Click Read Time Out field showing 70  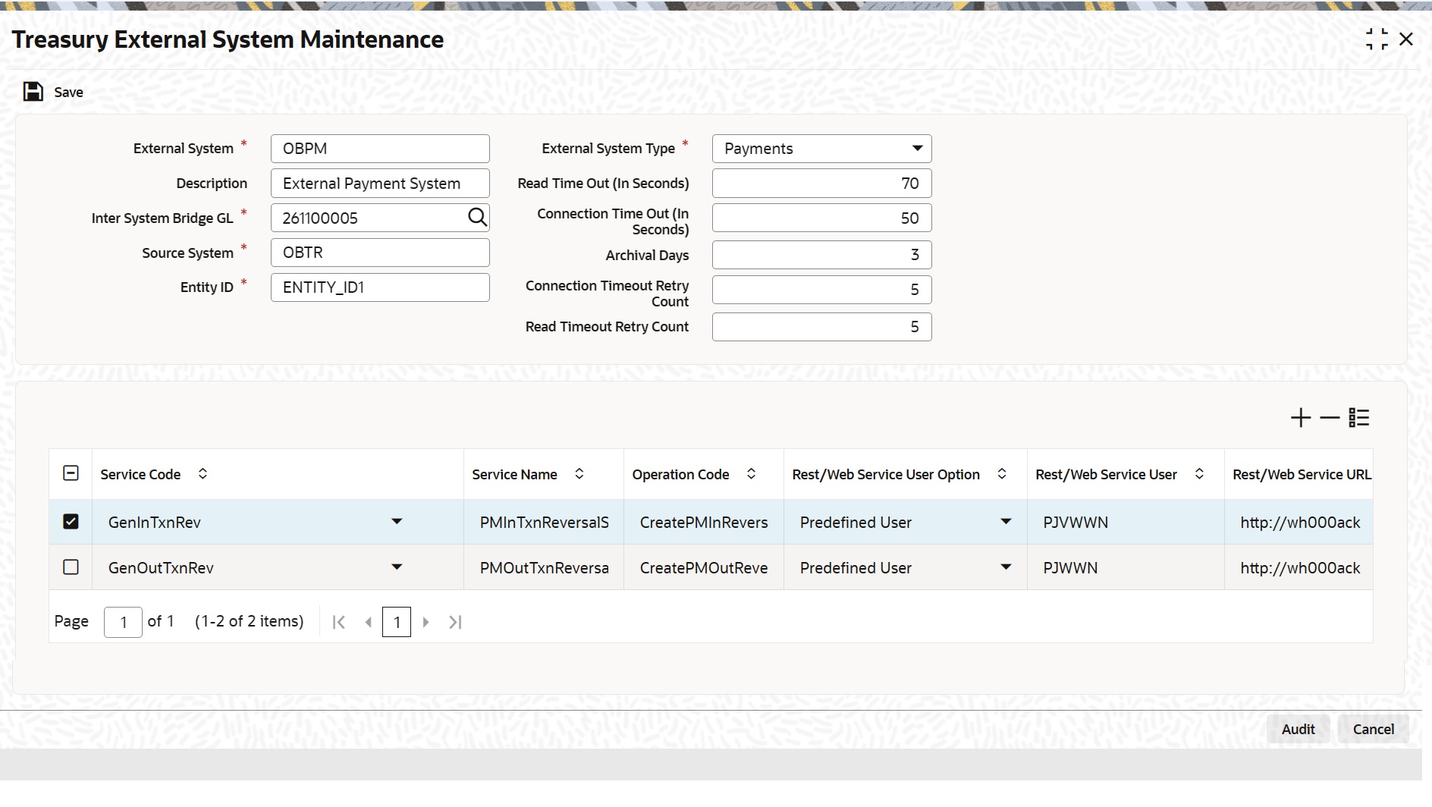click(822, 184)
